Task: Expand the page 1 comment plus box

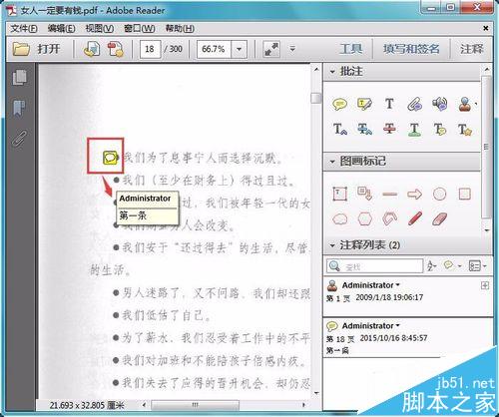Action: coord(485,285)
